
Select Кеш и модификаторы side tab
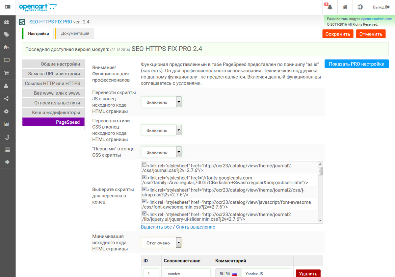53,113
